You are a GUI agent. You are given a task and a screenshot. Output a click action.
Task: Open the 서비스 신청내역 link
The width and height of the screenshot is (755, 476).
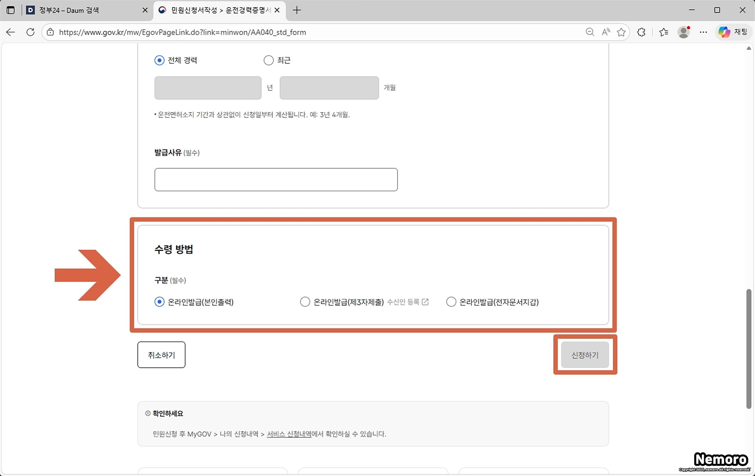pyautogui.click(x=289, y=434)
